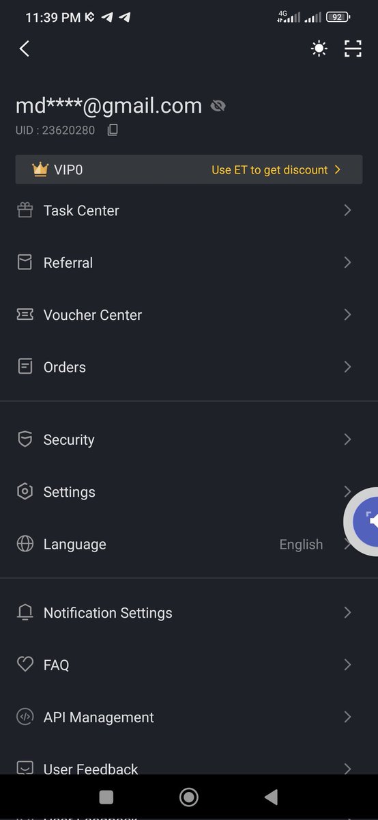
Task: Toggle email visibility eye icon
Action: (x=218, y=106)
